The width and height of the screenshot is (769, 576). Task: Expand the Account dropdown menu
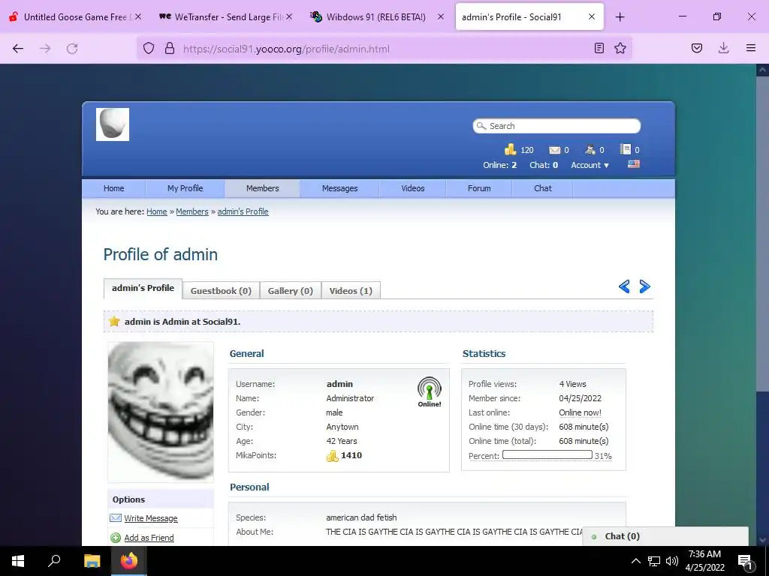[x=590, y=165]
